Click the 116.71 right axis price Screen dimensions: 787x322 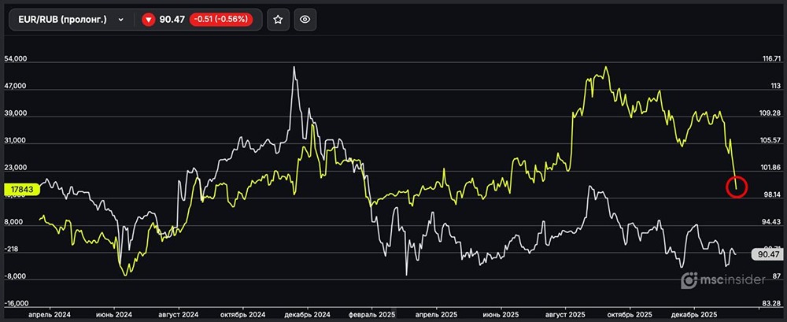point(772,59)
